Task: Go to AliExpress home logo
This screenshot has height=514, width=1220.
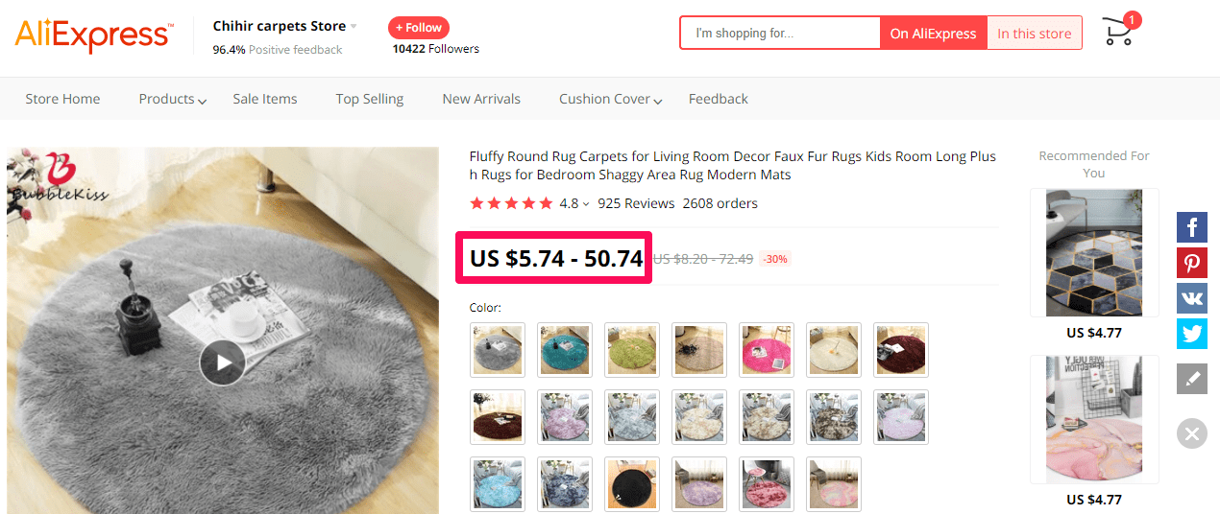Action: [x=93, y=35]
